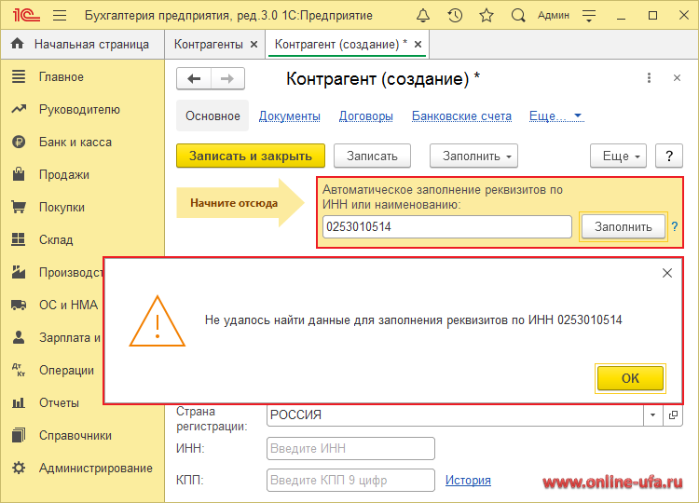Click the КПП input field
The height and width of the screenshot is (503, 699).
pos(350,481)
